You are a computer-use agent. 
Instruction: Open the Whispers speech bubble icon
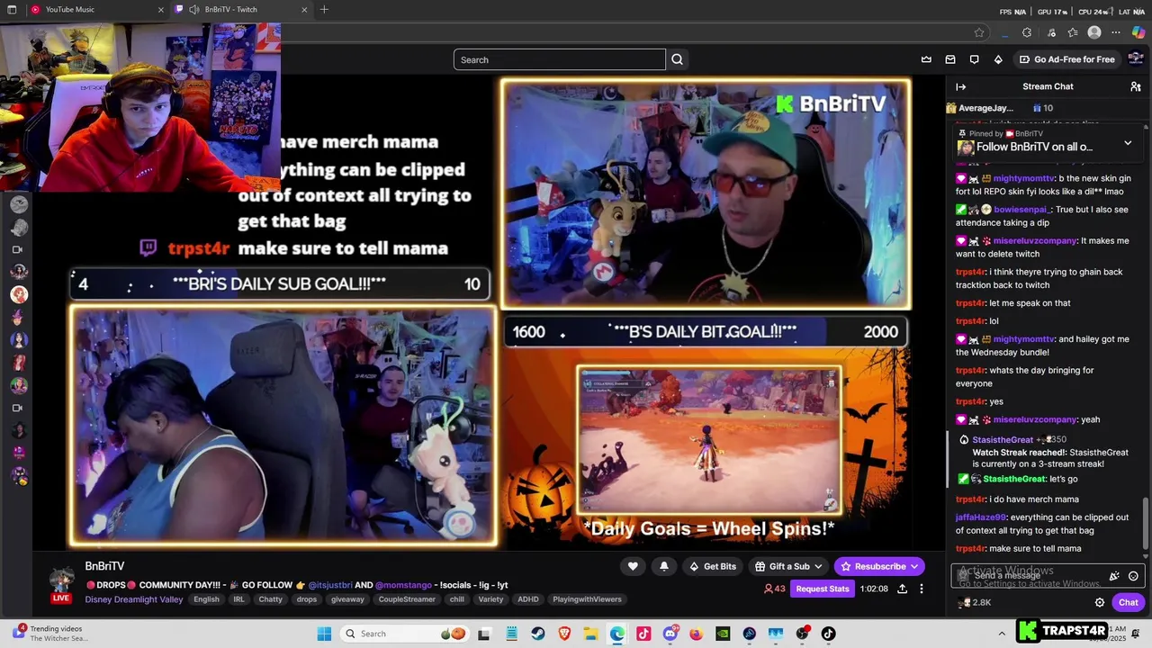pyautogui.click(x=974, y=59)
